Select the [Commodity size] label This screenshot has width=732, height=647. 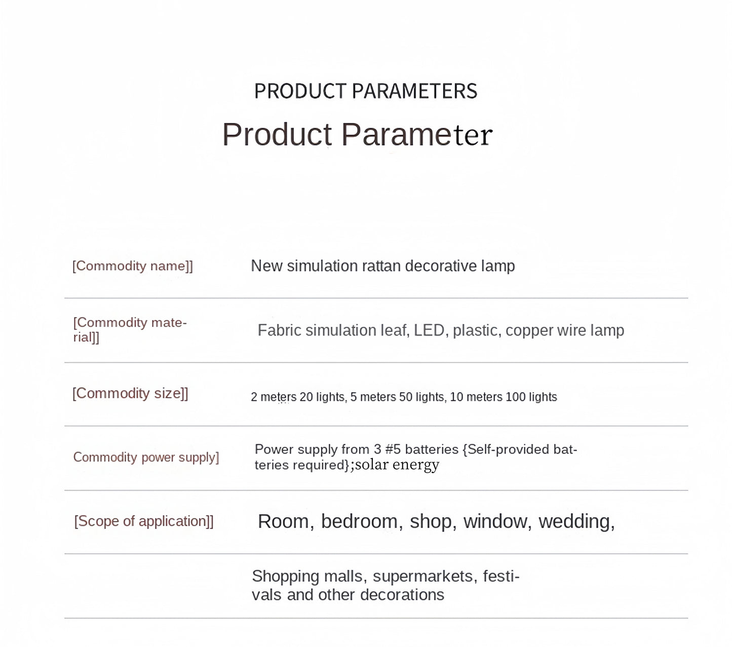tap(130, 394)
